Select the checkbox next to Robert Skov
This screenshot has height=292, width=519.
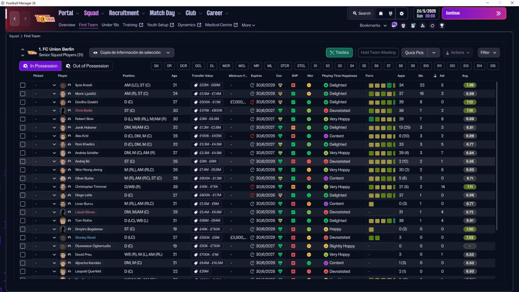coord(23,119)
